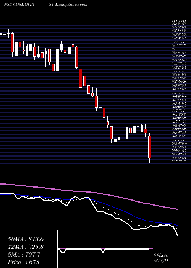Viewport: 191px width, 268px height.
Task: Click the 50MA : 813.6 reading
Action: coord(26,239)
